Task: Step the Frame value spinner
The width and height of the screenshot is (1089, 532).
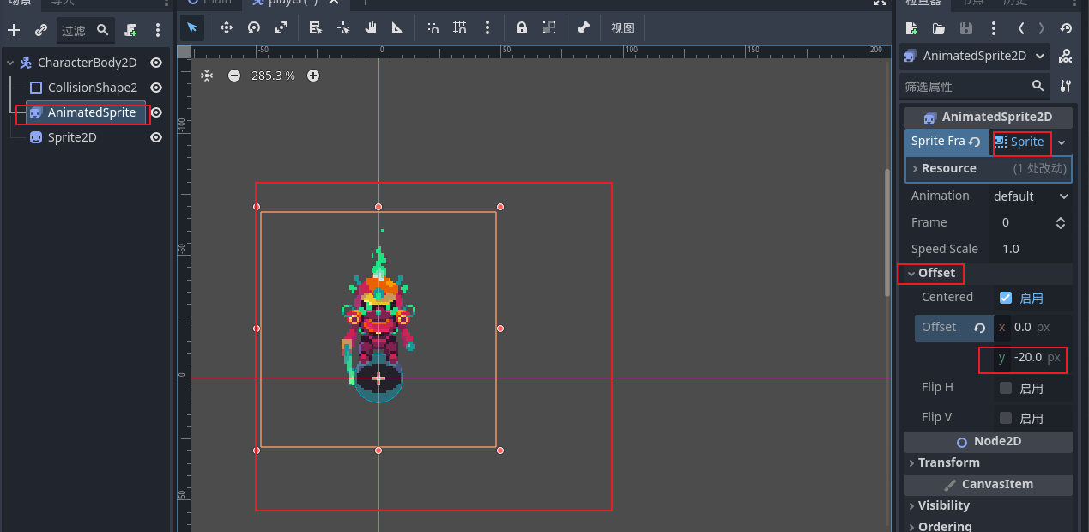Action: [1061, 222]
